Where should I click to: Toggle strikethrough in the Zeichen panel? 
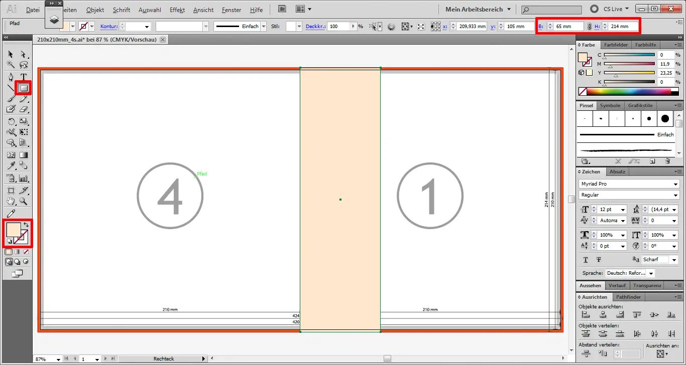[598, 260]
